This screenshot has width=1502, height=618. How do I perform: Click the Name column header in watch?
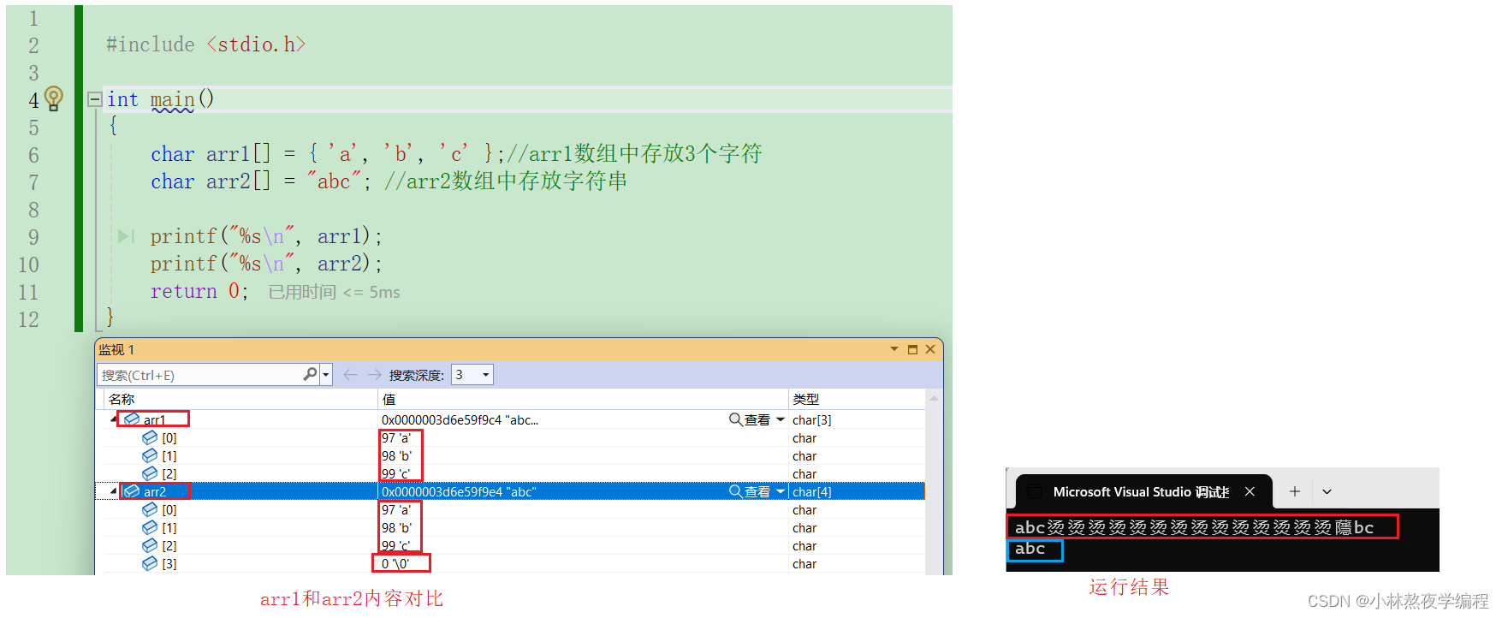coord(240,399)
